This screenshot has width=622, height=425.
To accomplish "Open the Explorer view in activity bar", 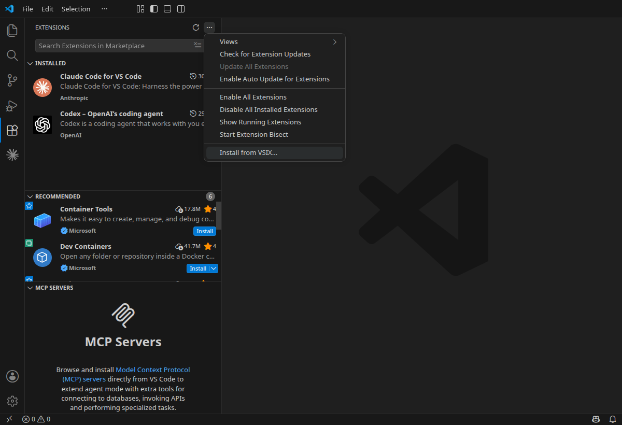I will (x=12, y=30).
